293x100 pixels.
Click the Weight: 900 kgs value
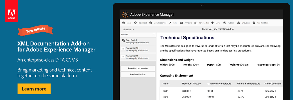click(239, 65)
